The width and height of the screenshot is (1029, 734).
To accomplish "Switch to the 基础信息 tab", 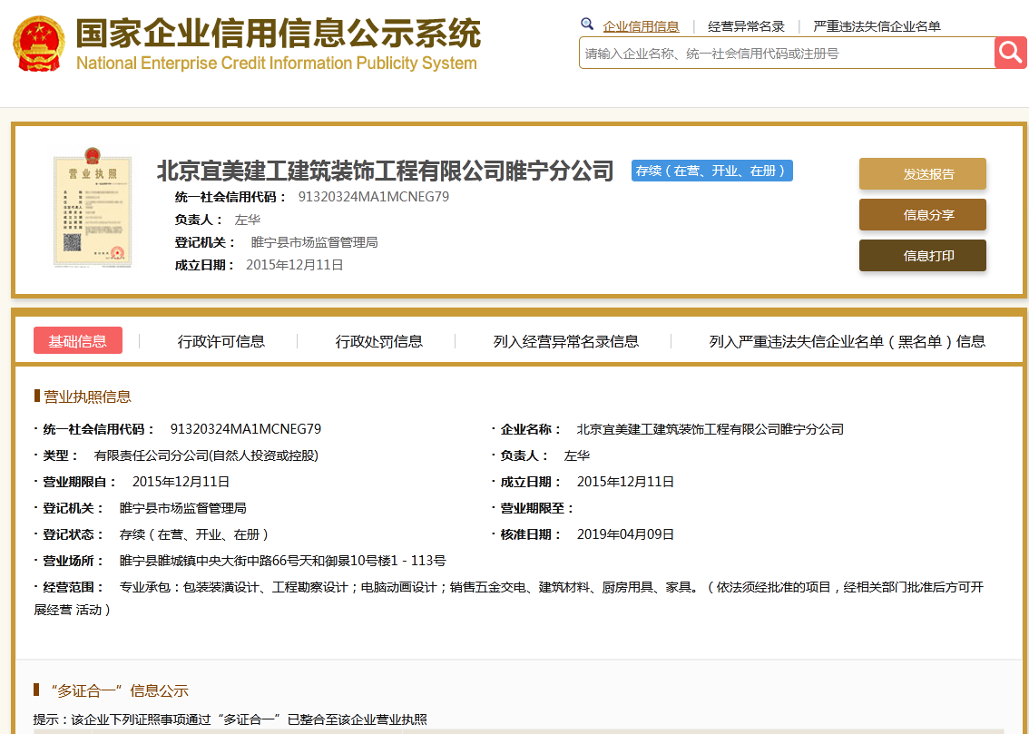I will pyautogui.click(x=77, y=340).
